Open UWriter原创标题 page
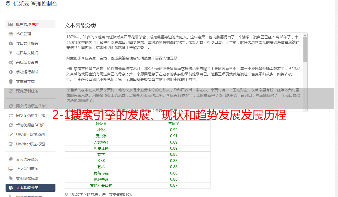 (x=30, y=144)
